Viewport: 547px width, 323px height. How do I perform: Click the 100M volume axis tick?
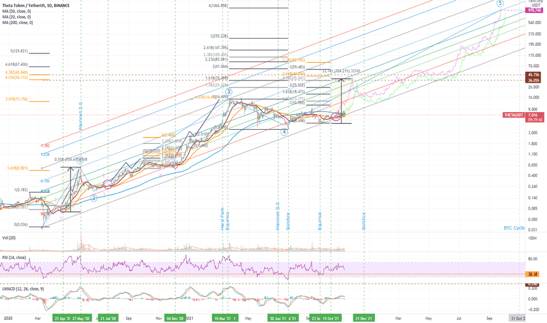click(x=532, y=238)
